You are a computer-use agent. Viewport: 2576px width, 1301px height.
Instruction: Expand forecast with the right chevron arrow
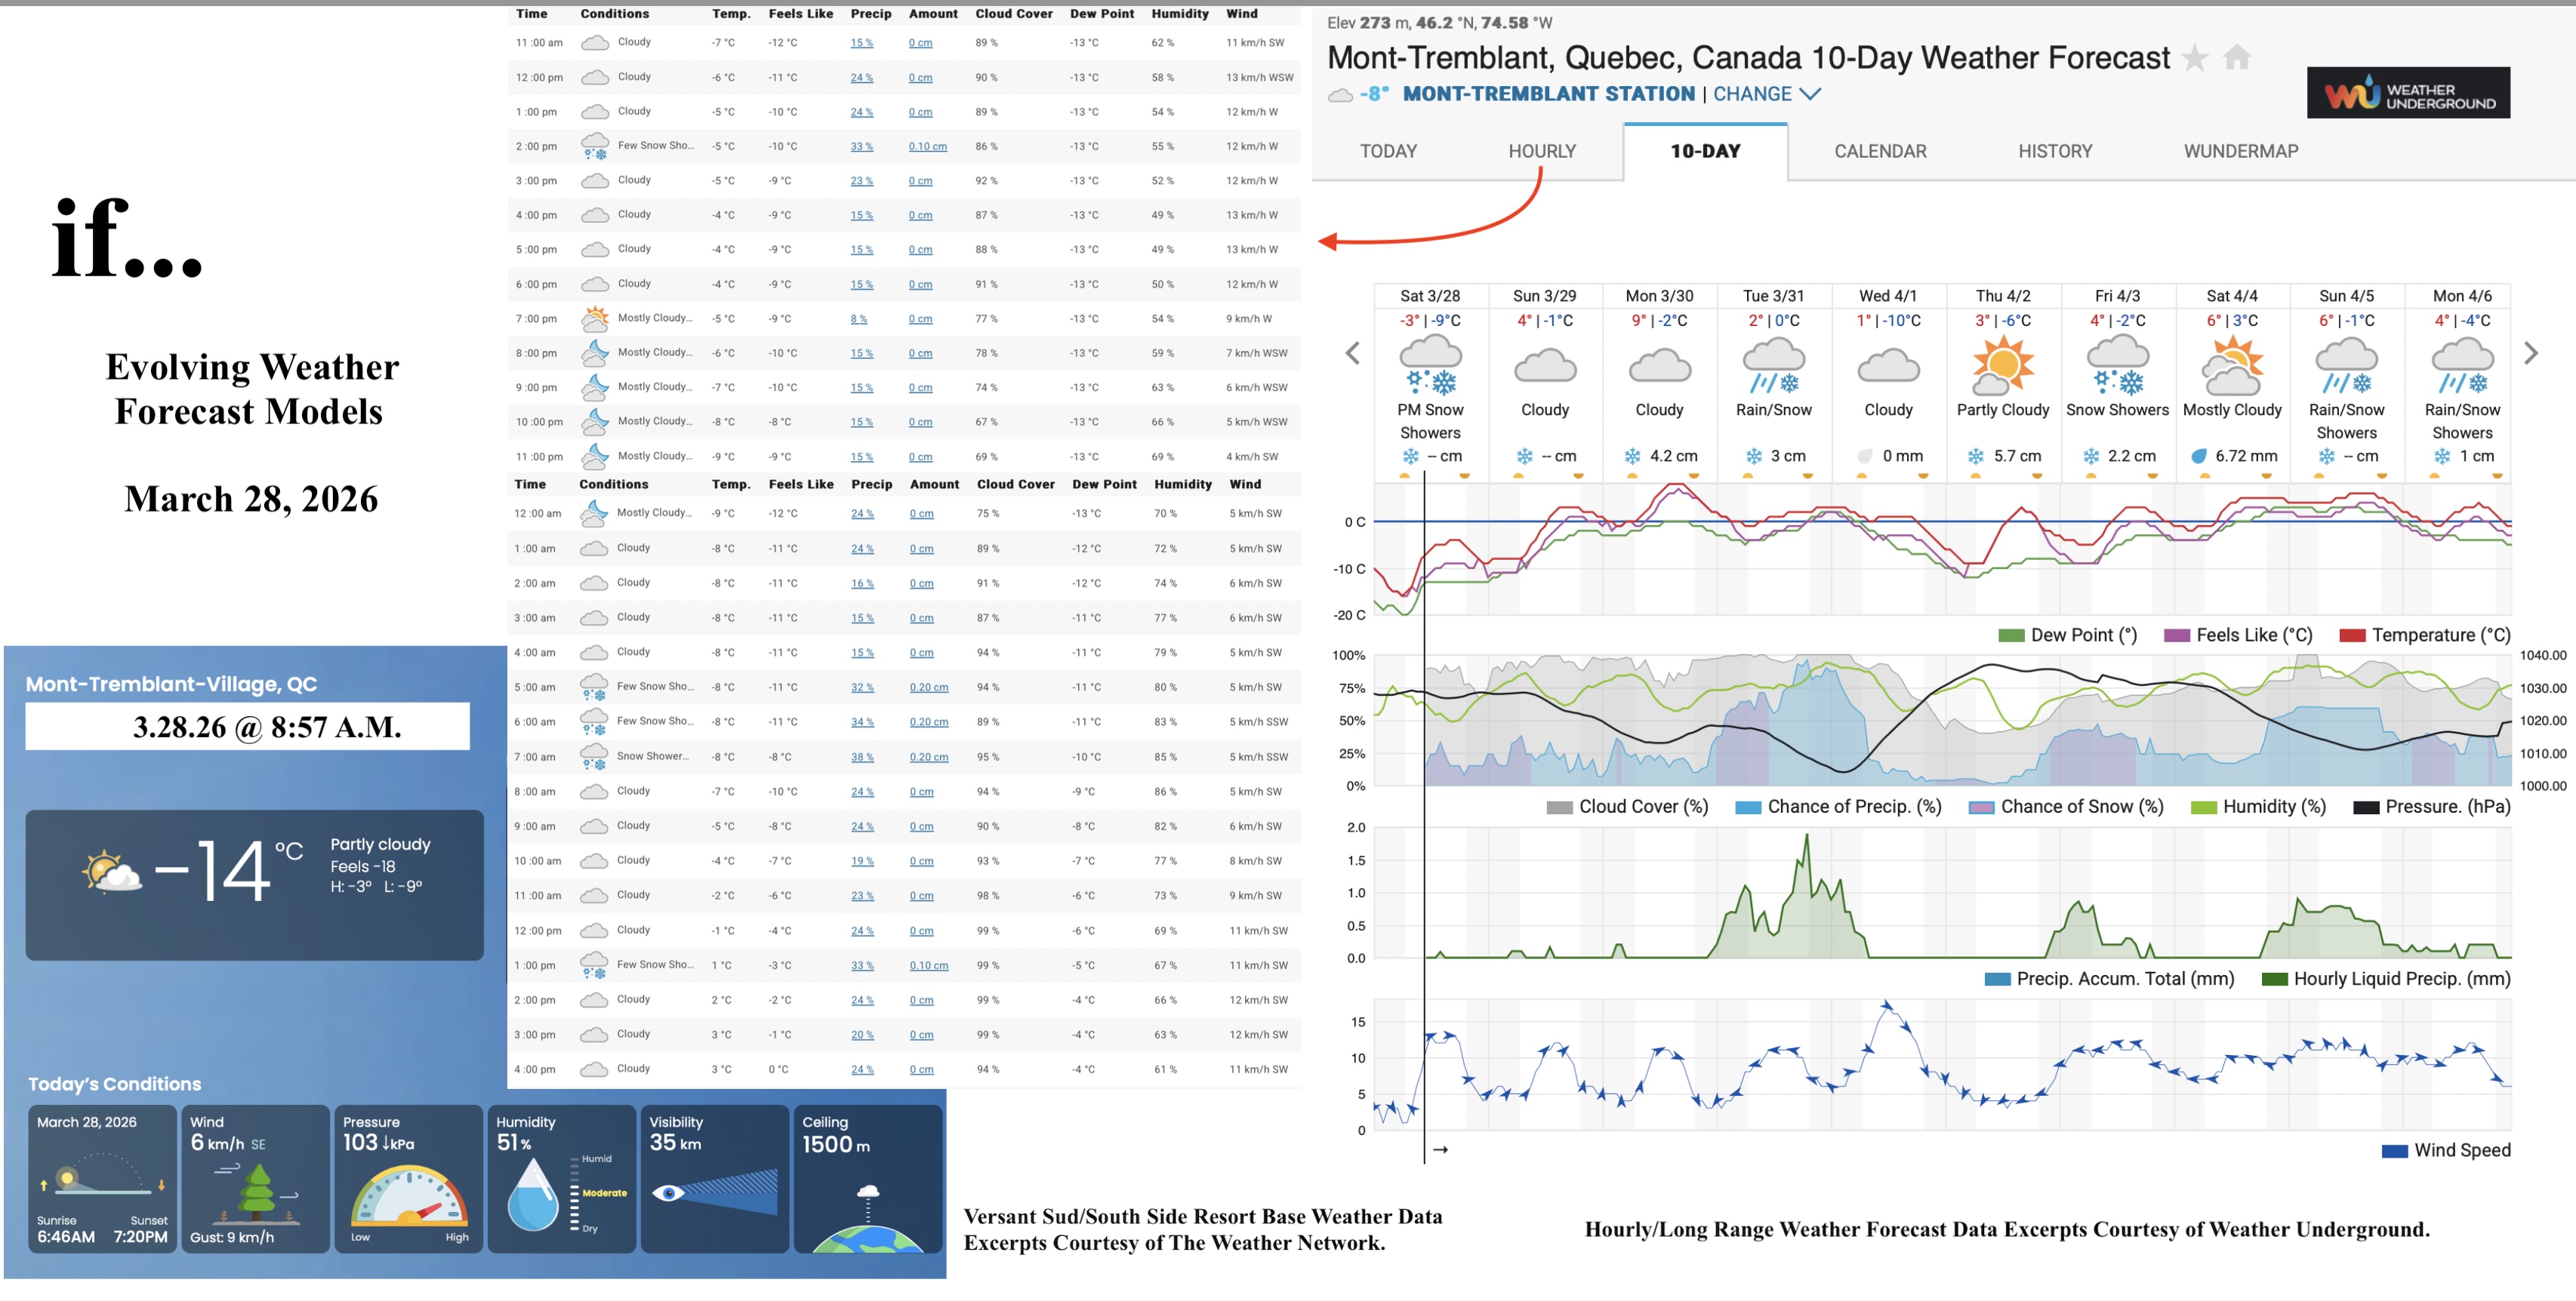[2530, 352]
